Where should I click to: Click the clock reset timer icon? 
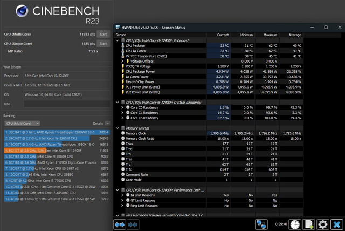[295, 225]
